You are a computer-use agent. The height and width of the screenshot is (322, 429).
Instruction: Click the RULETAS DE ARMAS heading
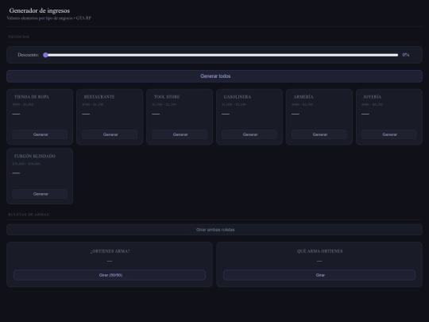[x=29, y=215]
